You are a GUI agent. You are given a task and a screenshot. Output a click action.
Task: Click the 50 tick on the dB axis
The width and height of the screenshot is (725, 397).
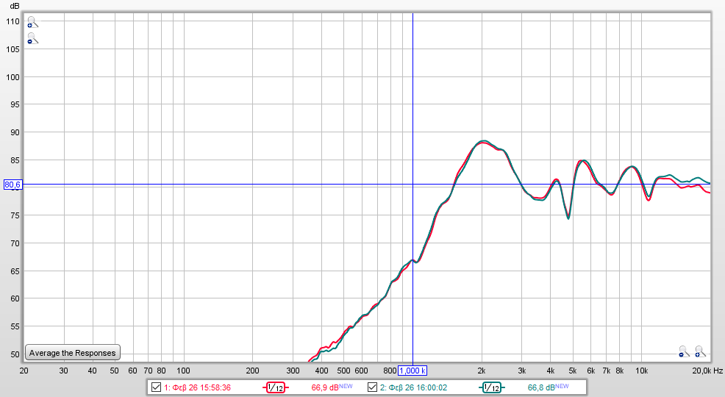click(15, 354)
